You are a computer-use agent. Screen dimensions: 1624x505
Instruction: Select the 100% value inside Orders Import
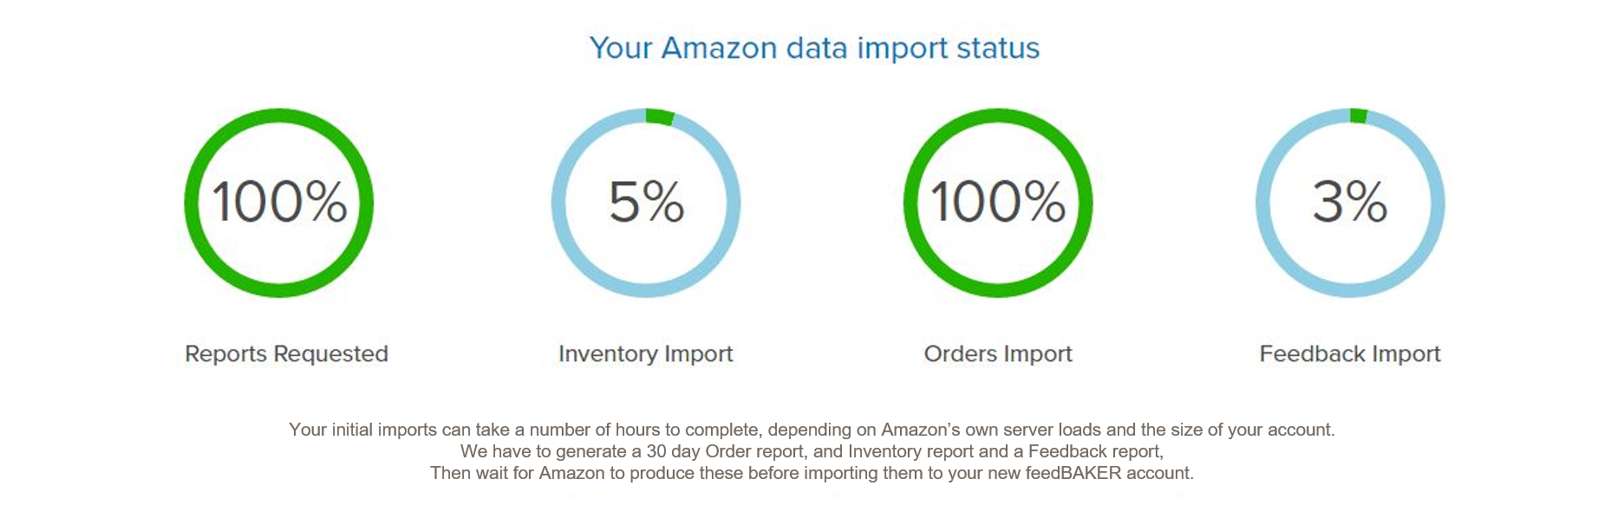pos(998,202)
